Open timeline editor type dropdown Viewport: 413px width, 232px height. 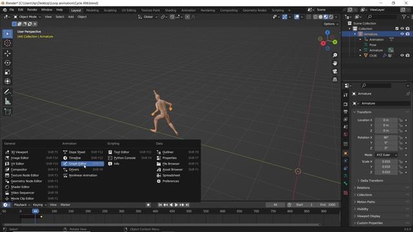tap(6, 205)
